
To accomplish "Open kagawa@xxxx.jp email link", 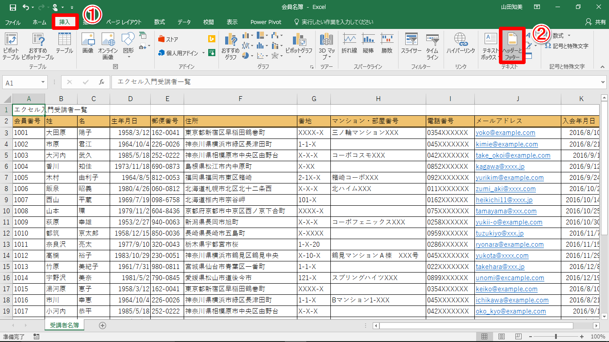I will click(x=500, y=167).
